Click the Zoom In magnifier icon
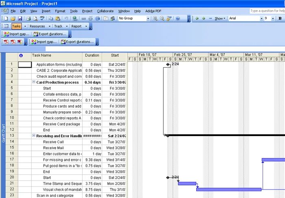285x198 pixels. pyautogui.click(x=155, y=18)
